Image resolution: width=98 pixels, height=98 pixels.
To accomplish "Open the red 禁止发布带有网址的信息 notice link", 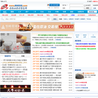I will tap(85, 46).
